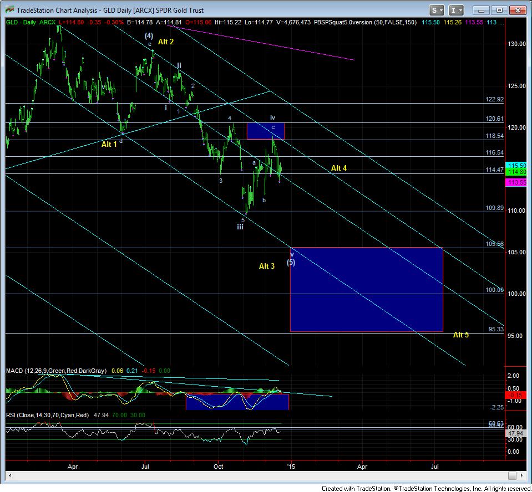Viewport: 532px width, 492px height.
Task: Click the '15 year label on time axis
Action: pos(291,467)
